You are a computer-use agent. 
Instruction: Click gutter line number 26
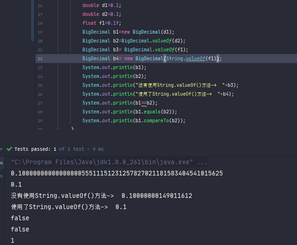point(40,94)
